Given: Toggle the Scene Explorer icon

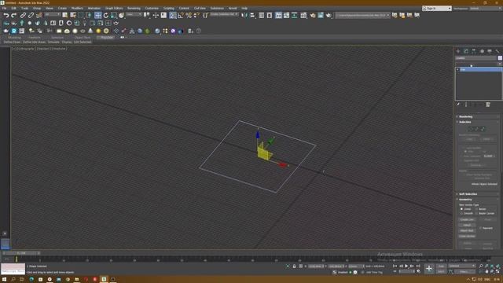Looking at the screenshot, I should click(262, 15).
